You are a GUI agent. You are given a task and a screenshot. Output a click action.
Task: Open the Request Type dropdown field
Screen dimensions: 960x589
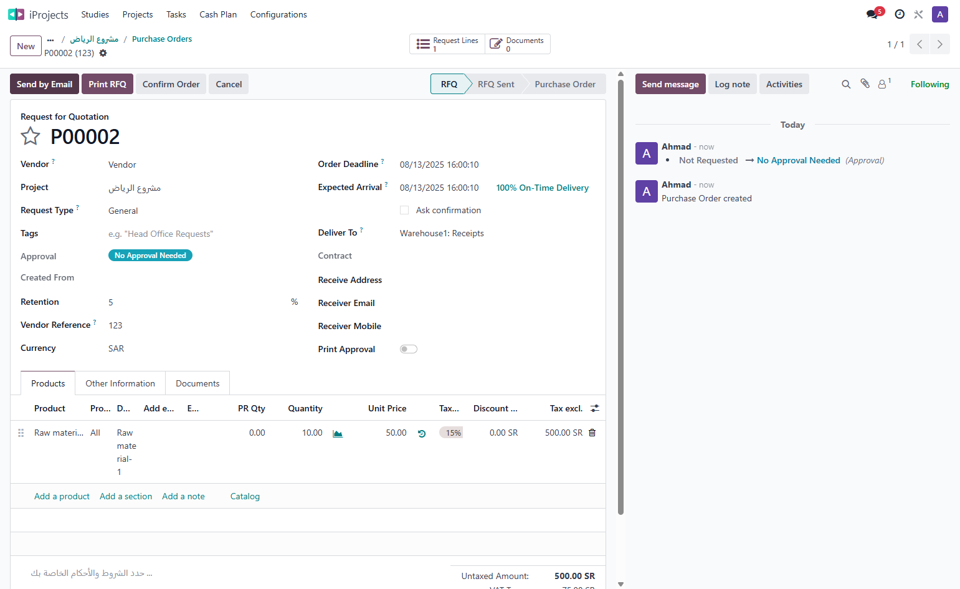tap(202, 211)
